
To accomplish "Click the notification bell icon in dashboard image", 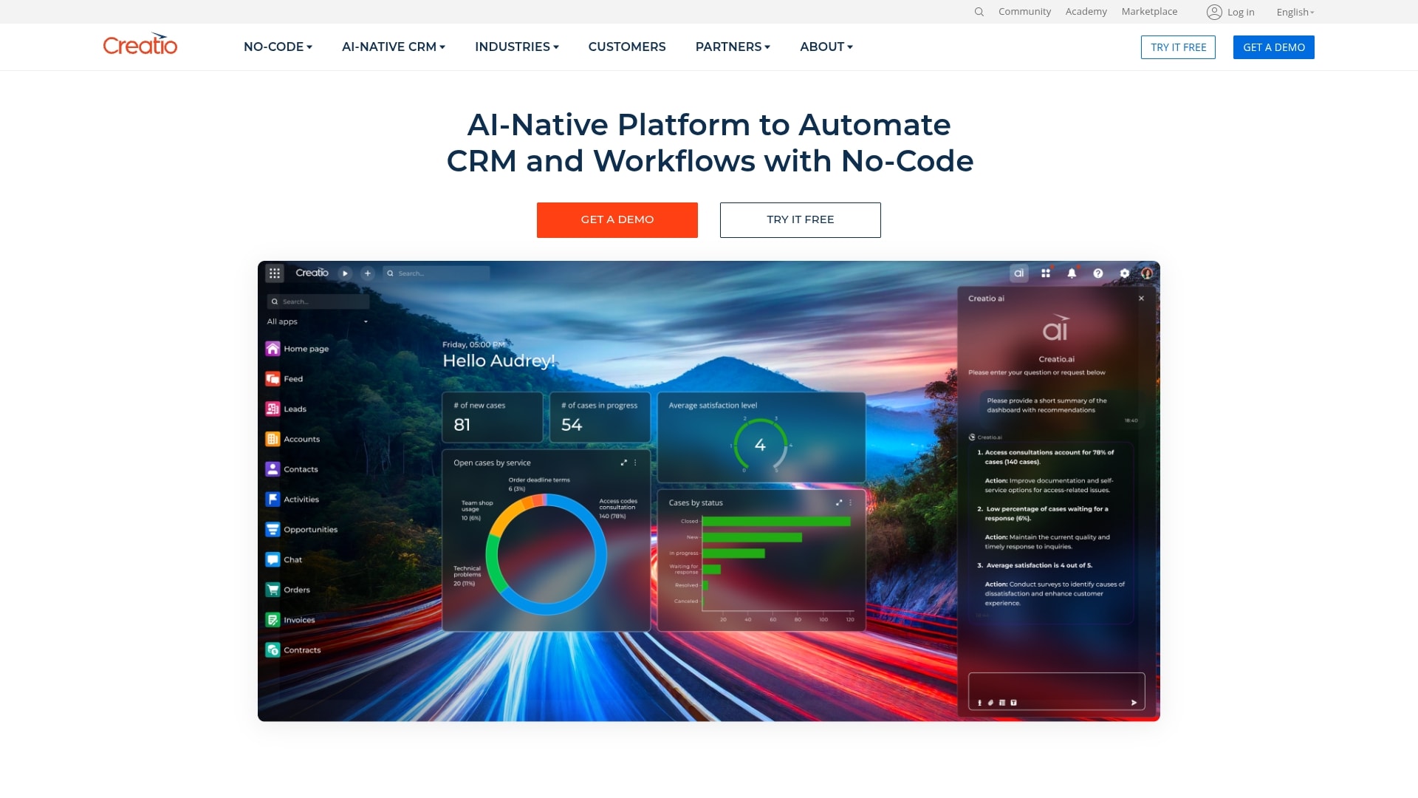I will 1072,273.
